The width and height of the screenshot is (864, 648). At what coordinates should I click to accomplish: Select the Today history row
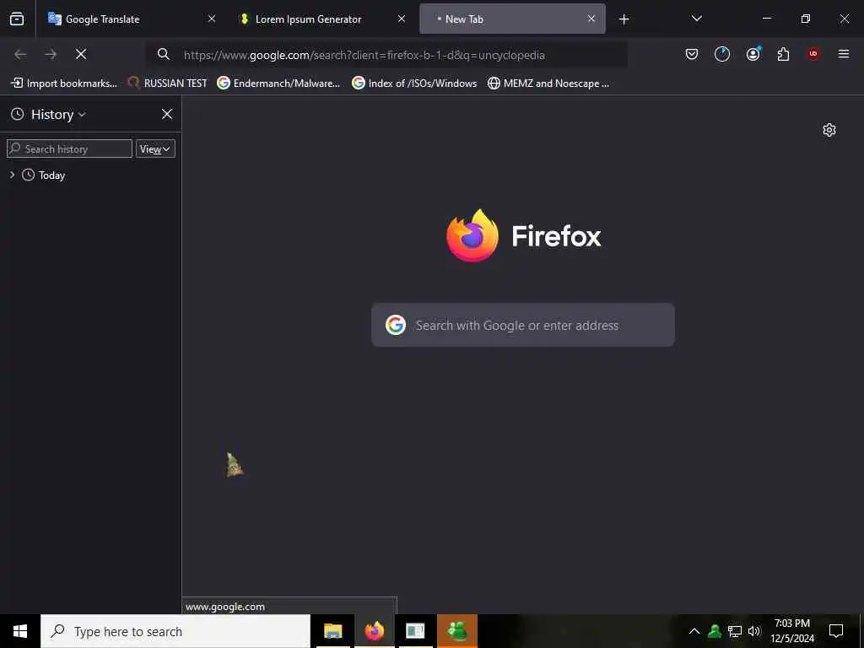pos(91,175)
